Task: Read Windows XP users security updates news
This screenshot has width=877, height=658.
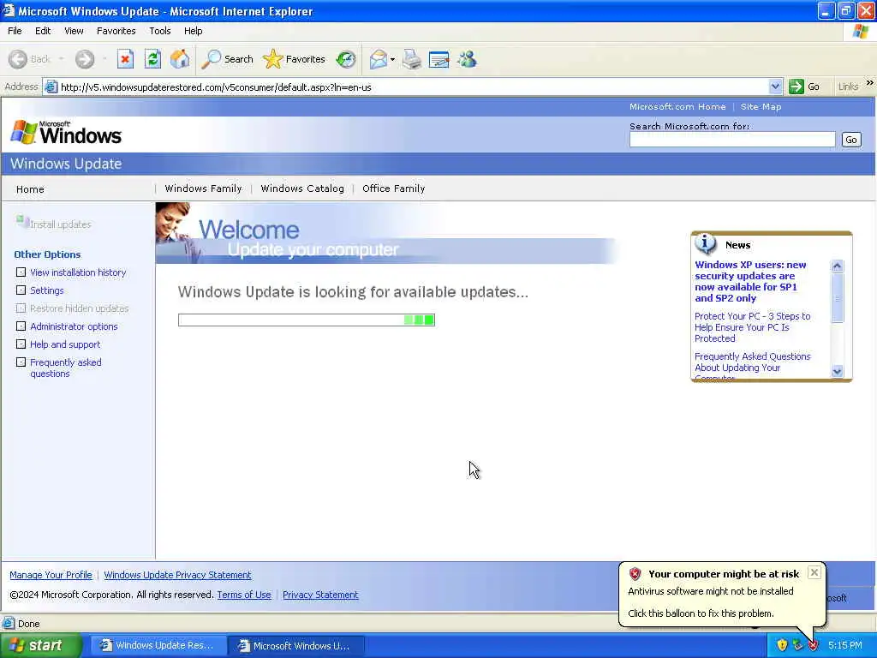Action: pos(750,281)
